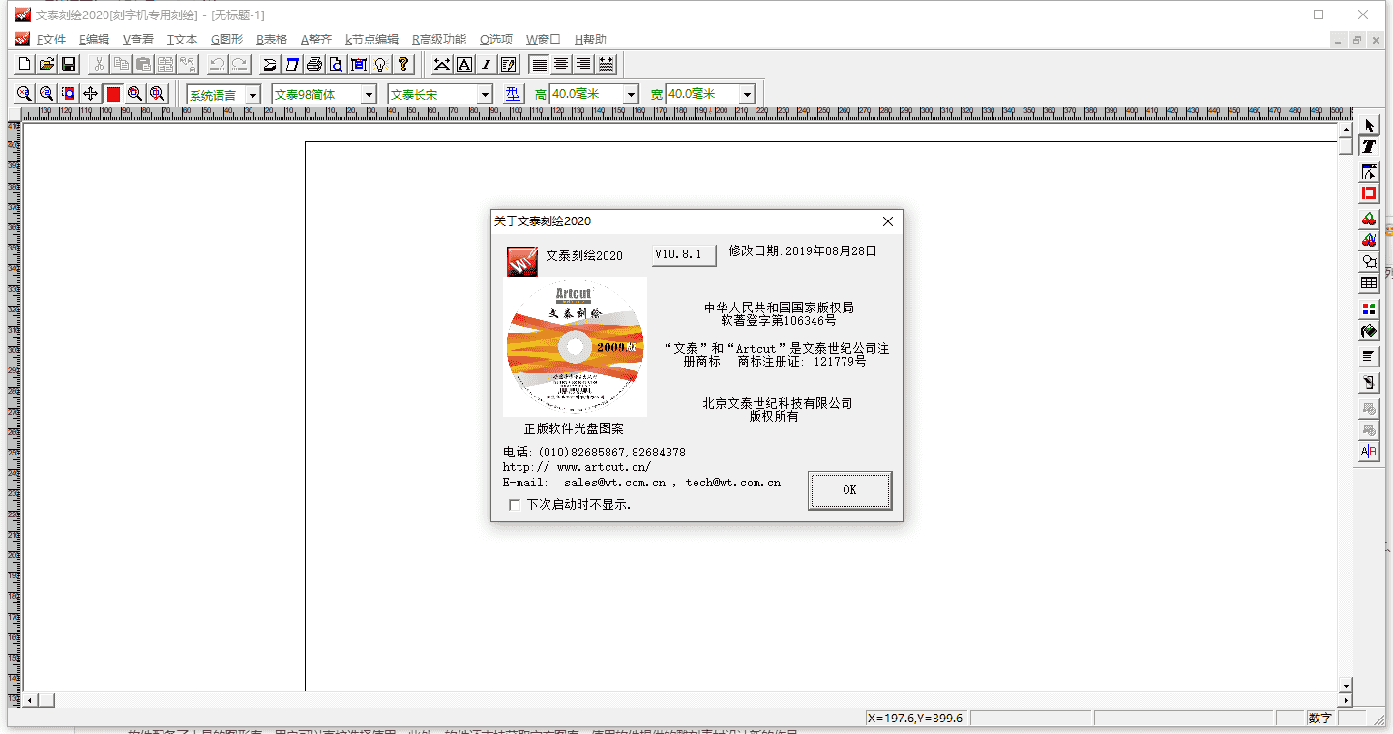Select the arrow pointer tool
The image size is (1393, 734).
point(1369,126)
